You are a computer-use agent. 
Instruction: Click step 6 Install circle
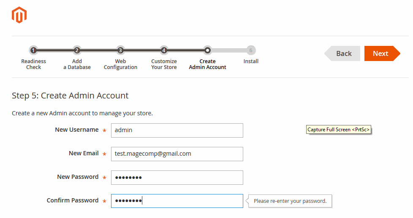click(251, 51)
